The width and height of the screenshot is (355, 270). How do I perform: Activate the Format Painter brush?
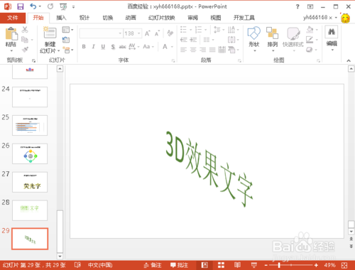(25, 50)
